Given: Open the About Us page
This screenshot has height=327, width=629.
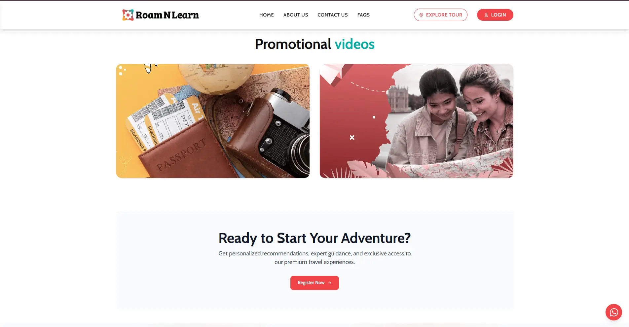Looking at the screenshot, I should [x=296, y=15].
